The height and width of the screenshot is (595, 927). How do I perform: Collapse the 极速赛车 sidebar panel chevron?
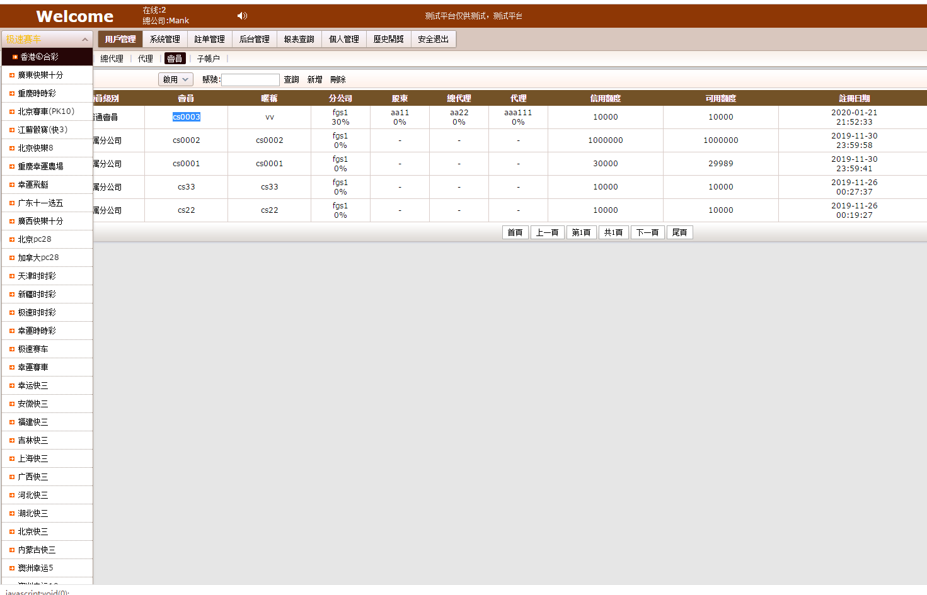point(85,40)
